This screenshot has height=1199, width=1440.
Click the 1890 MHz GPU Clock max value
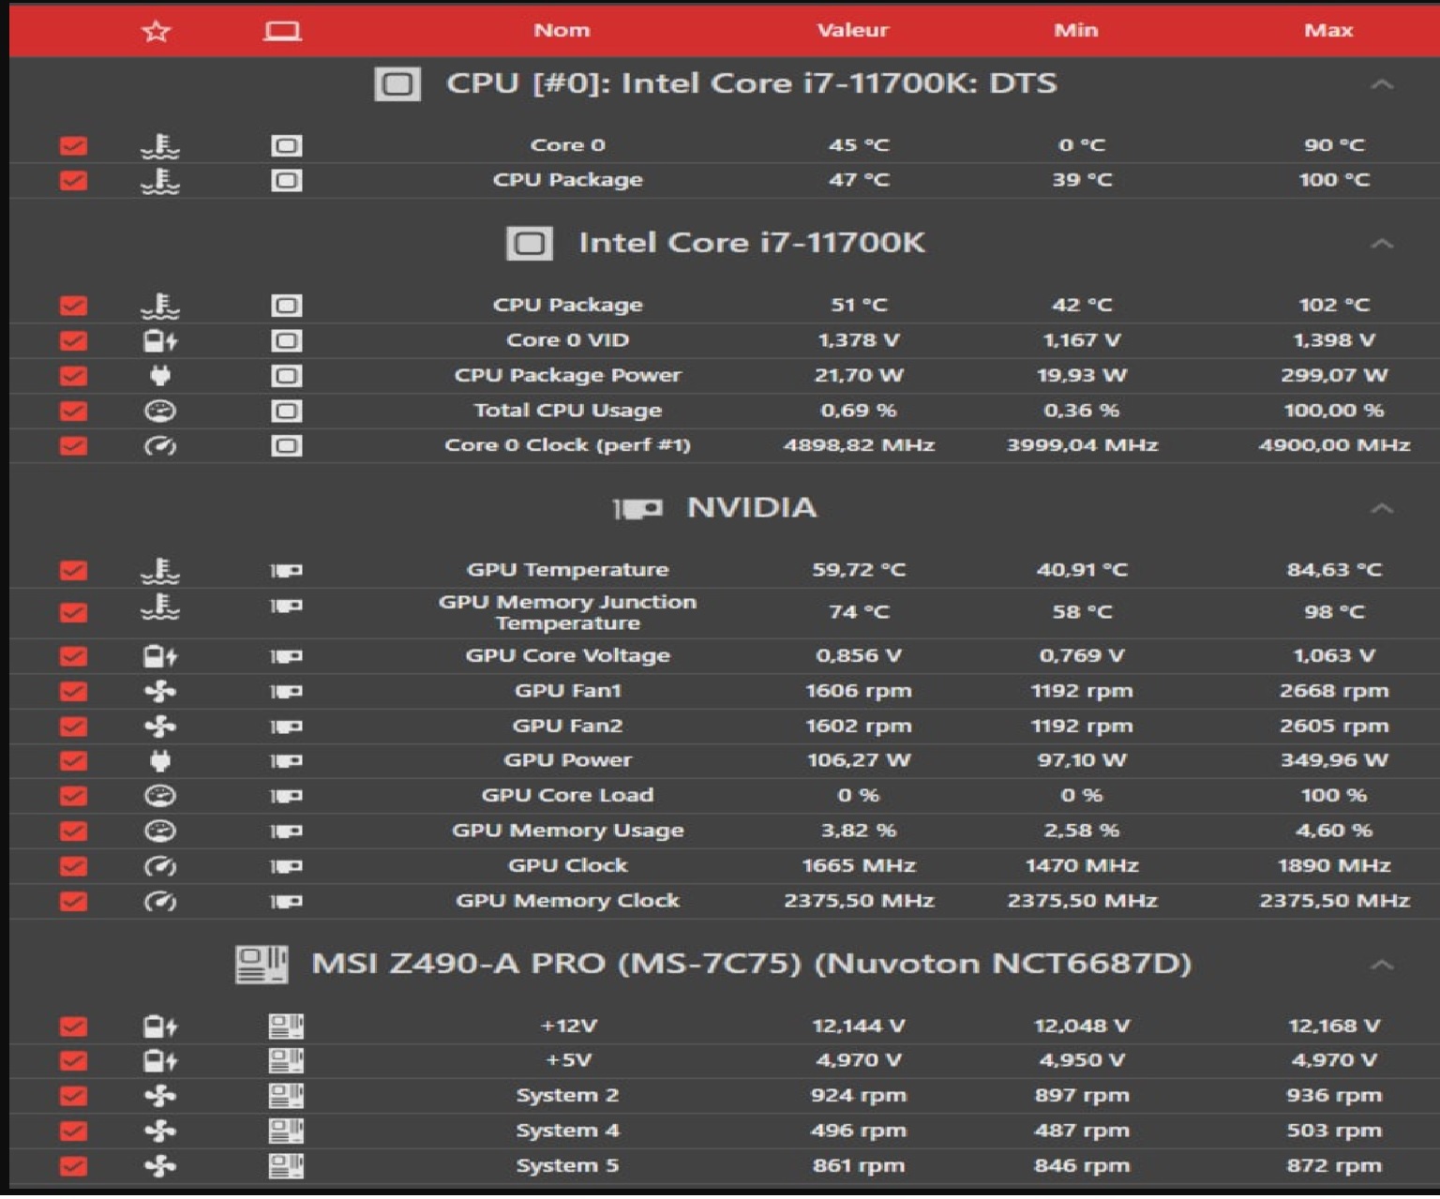(1334, 865)
